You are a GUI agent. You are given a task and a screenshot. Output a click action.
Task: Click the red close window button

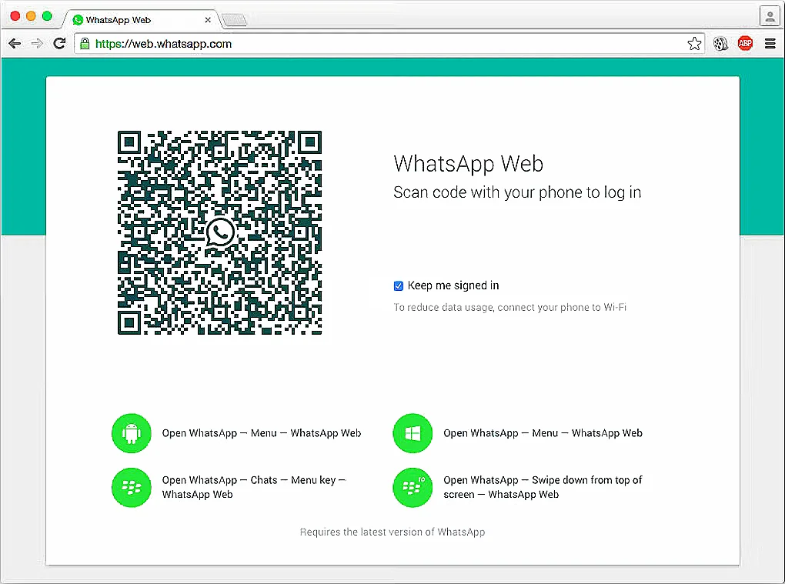click(x=15, y=16)
